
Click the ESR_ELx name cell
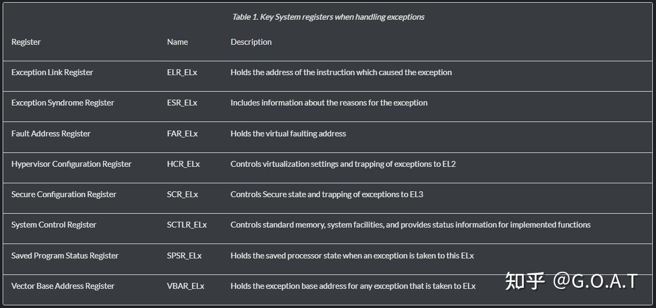pyautogui.click(x=182, y=103)
